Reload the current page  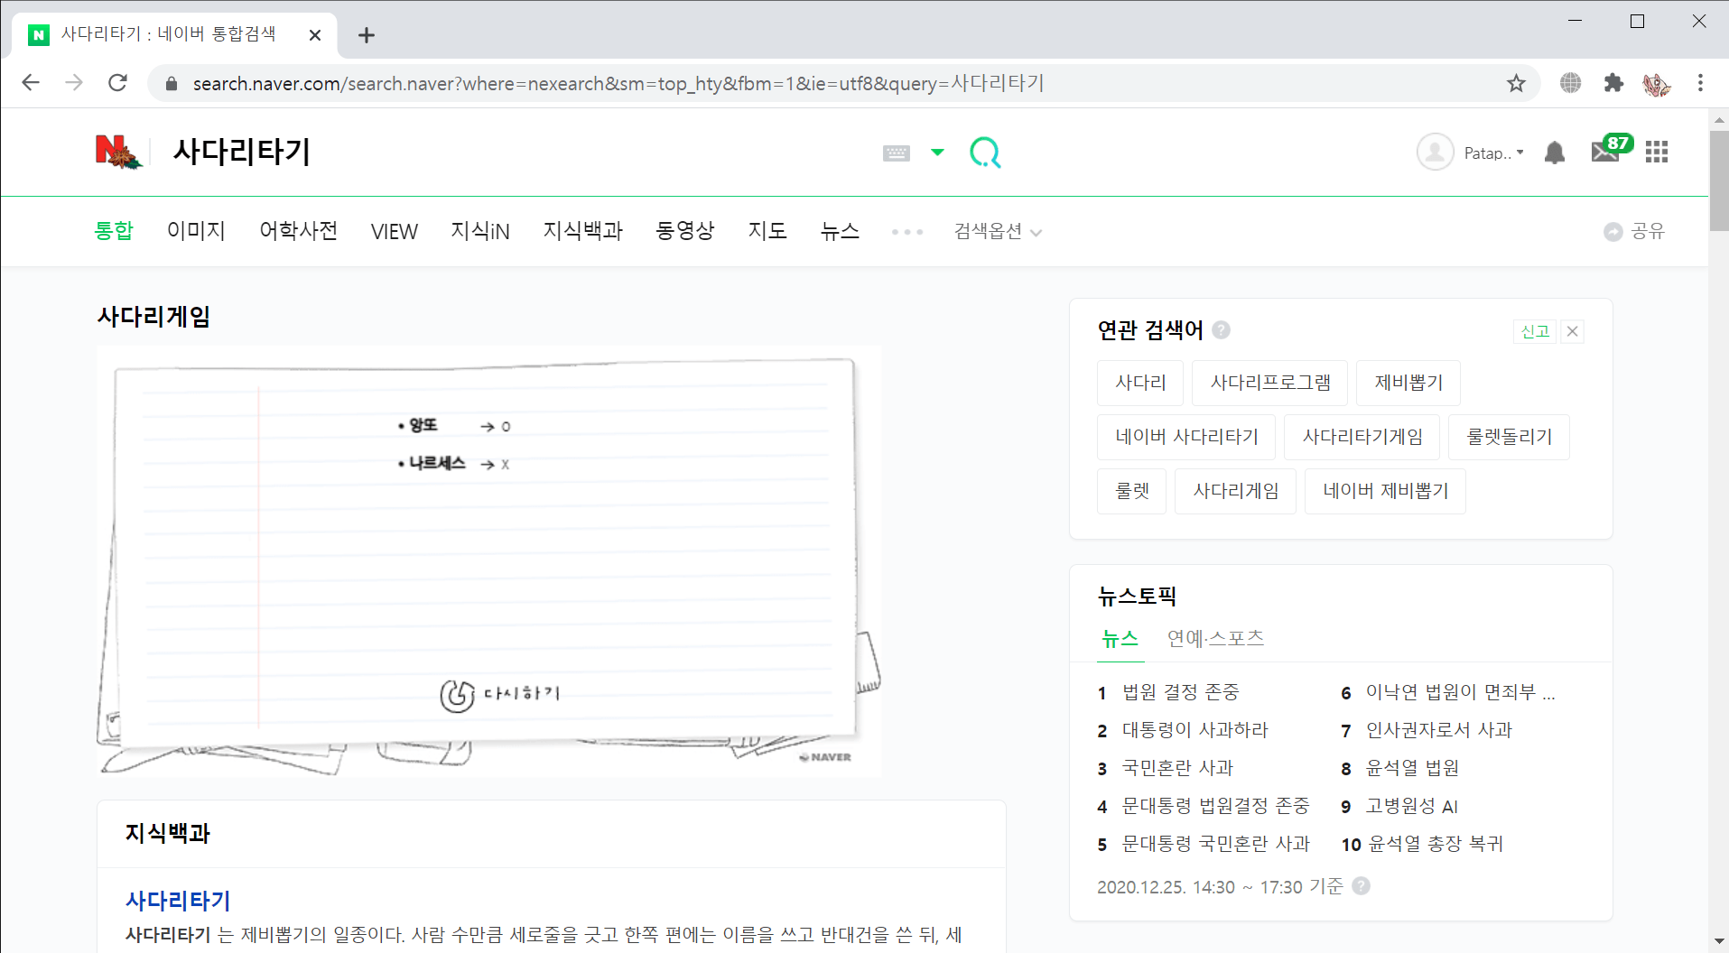[x=117, y=83]
